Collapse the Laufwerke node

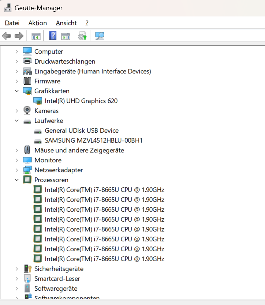point(17,121)
